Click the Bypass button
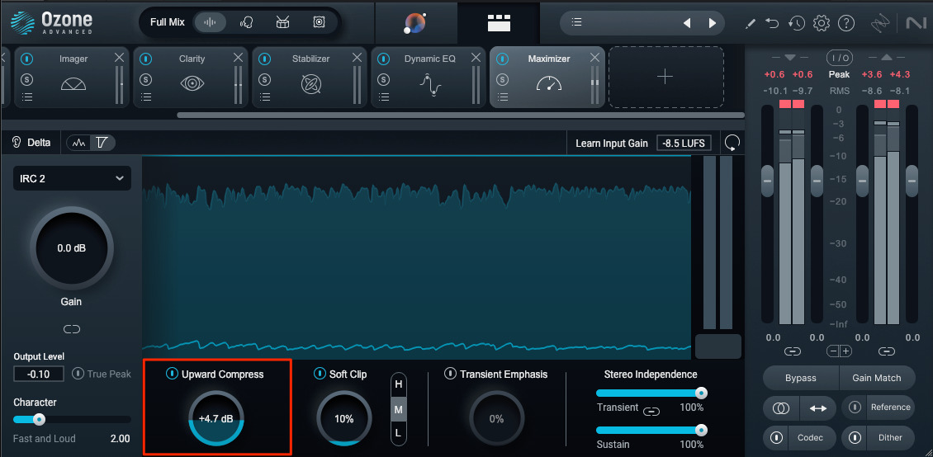933x457 pixels. click(800, 378)
